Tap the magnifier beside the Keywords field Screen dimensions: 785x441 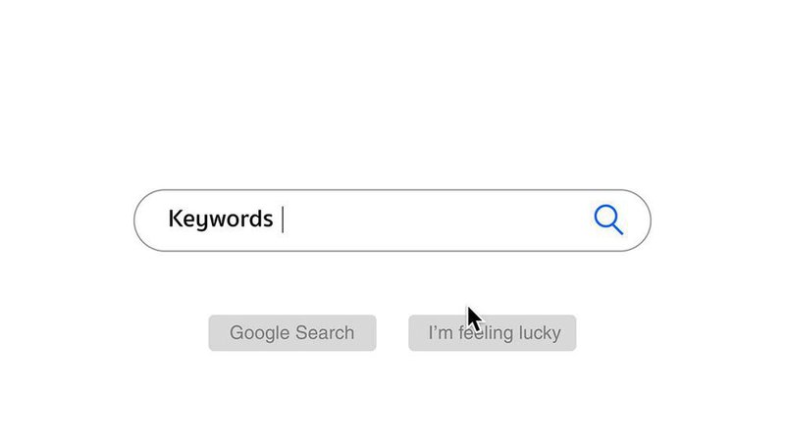point(608,220)
